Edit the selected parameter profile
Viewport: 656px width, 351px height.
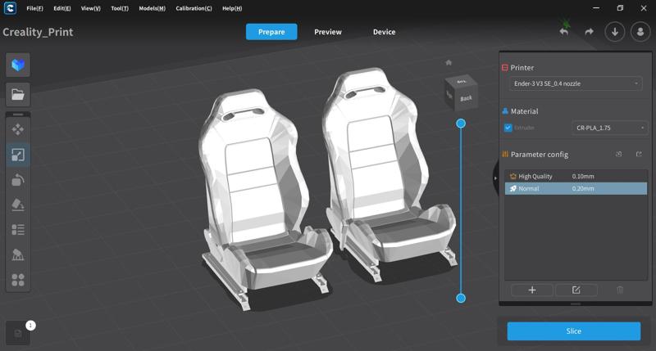coord(576,290)
